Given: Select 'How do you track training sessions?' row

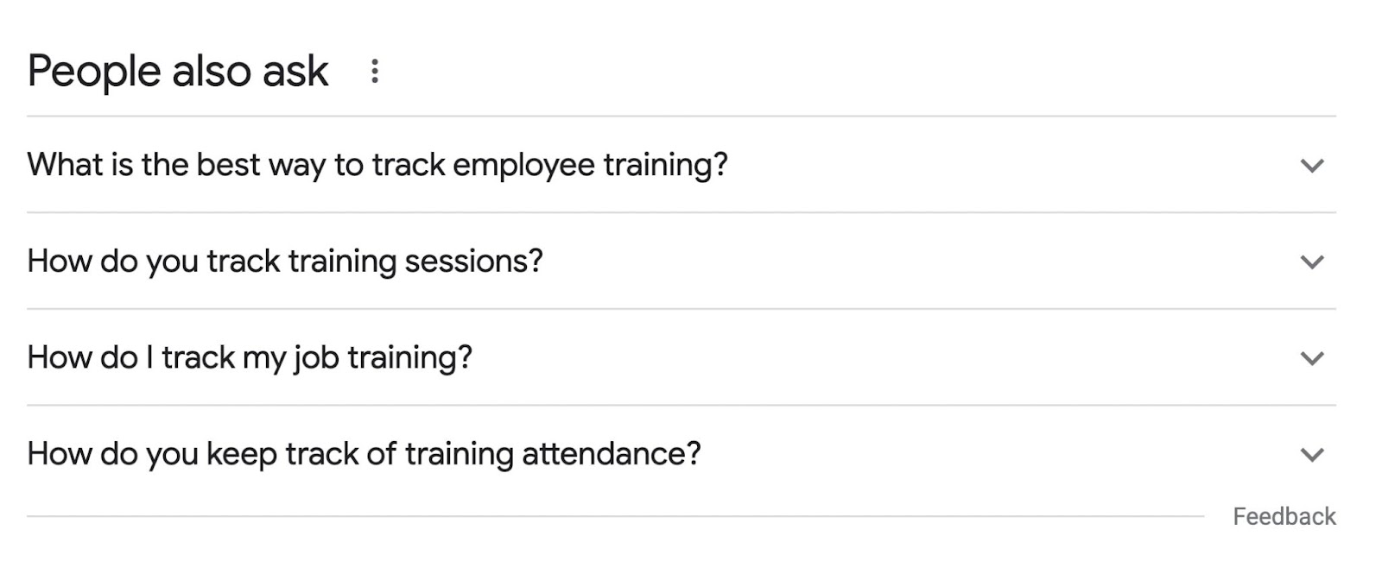Looking at the screenshot, I should coord(285,261).
